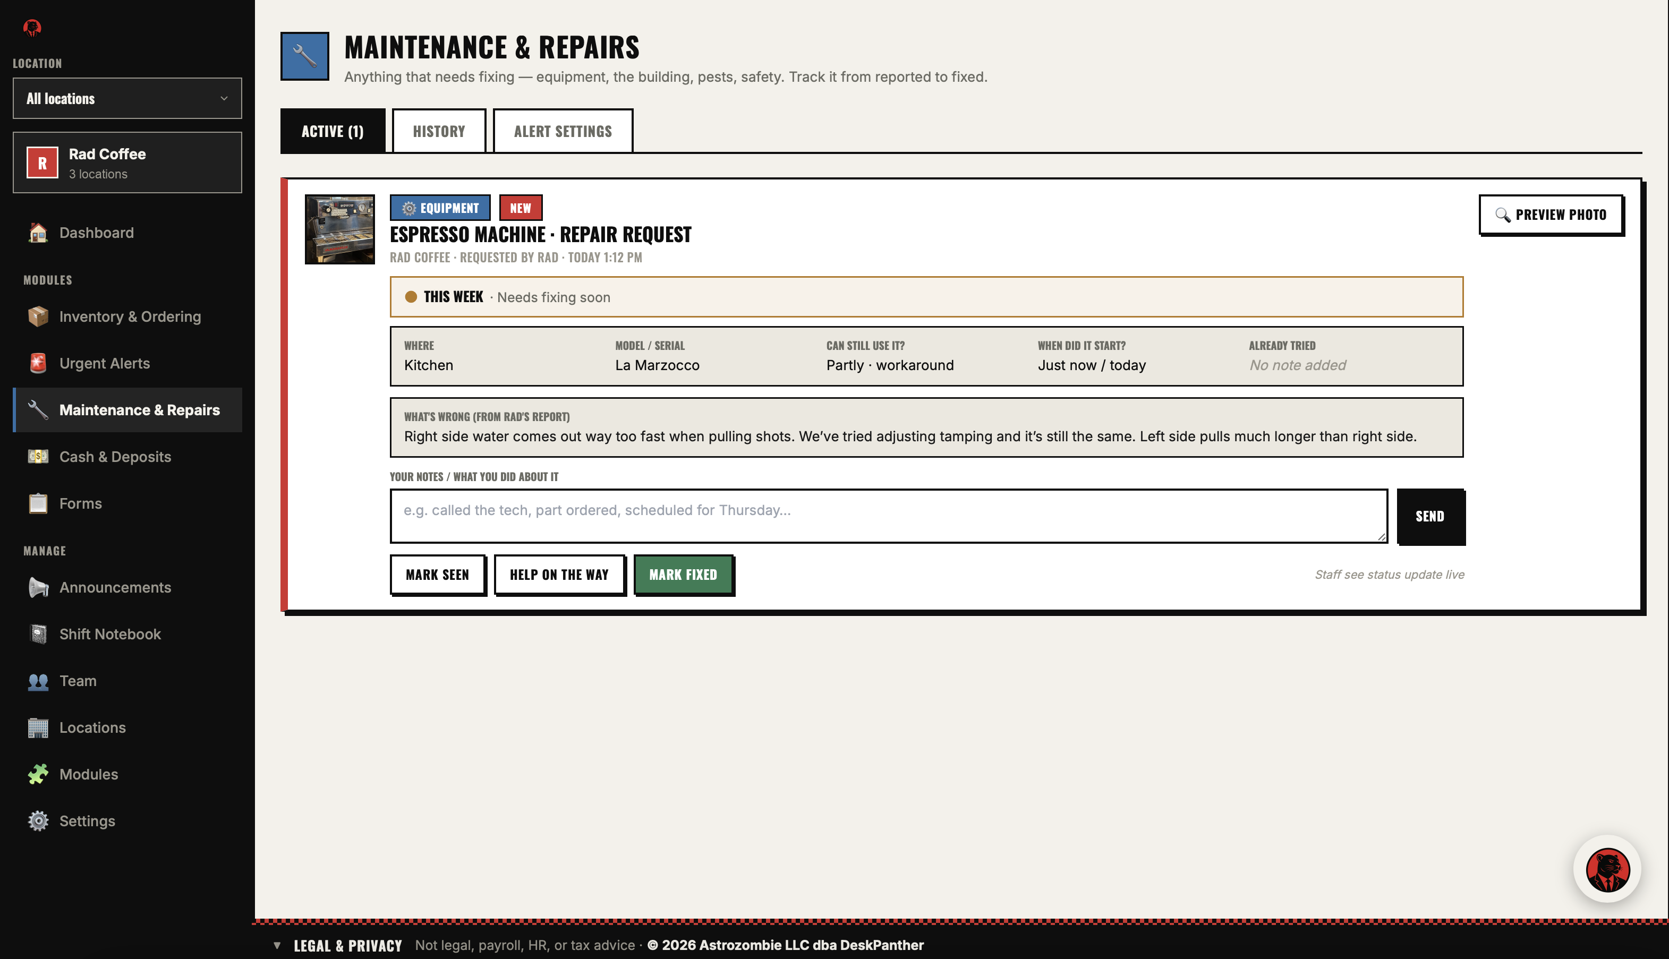Viewport: 1669px width, 959px height.
Task: Click the What's Wrong report description
Action: click(910, 436)
